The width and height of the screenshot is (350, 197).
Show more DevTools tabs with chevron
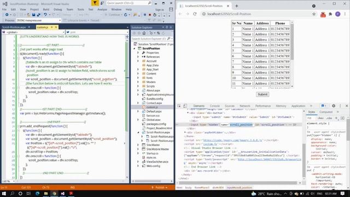tap(311, 106)
